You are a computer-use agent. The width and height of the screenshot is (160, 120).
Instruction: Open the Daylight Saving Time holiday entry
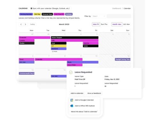pos(123,59)
